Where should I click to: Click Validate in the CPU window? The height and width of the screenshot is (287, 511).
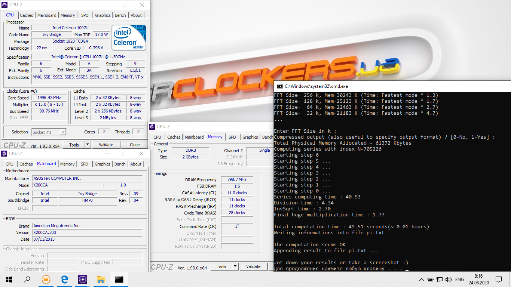click(x=106, y=145)
